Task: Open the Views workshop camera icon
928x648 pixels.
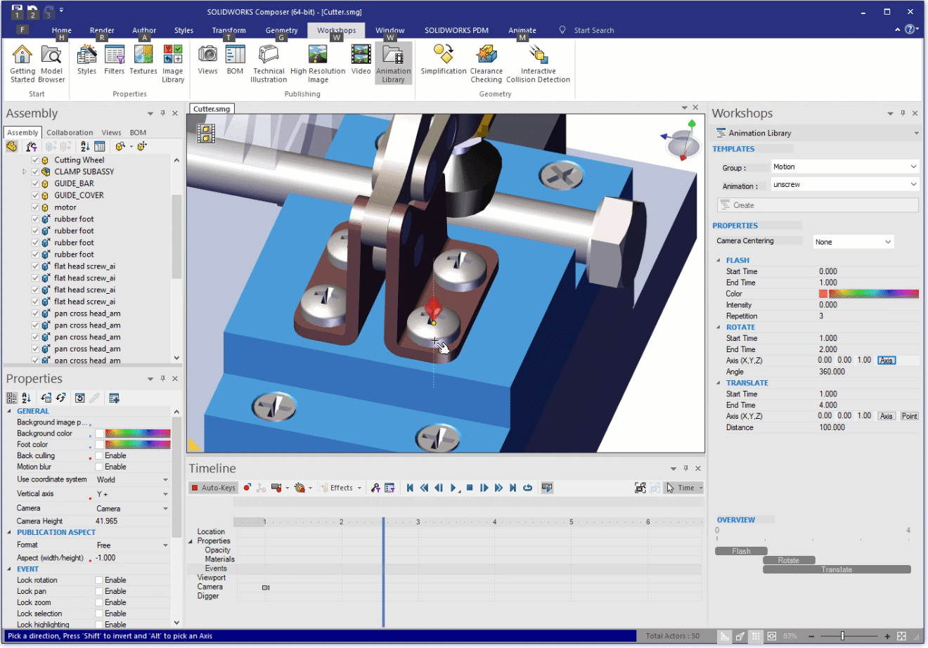Action: (x=207, y=60)
